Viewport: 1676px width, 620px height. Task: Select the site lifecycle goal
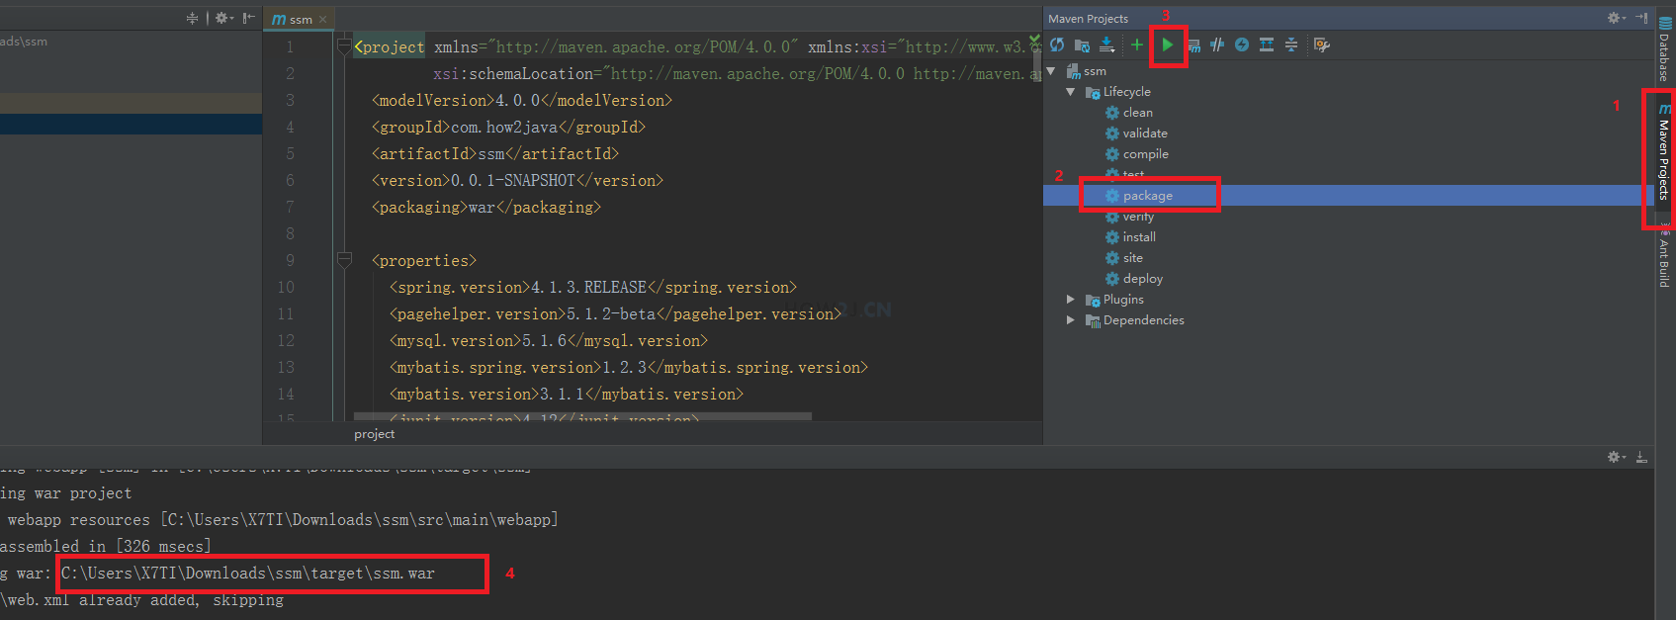coord(1133,258)
